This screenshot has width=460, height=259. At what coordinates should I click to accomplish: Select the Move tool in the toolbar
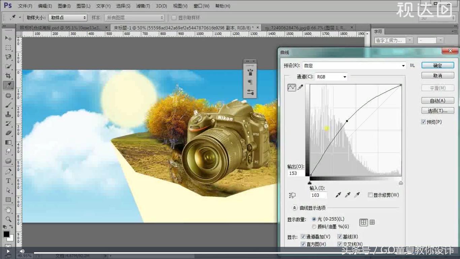8,38
